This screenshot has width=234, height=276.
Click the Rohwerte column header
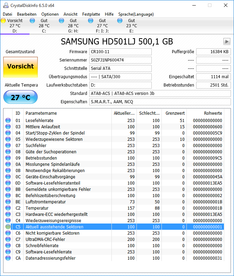pyautogui.click(x=205, y=113)
